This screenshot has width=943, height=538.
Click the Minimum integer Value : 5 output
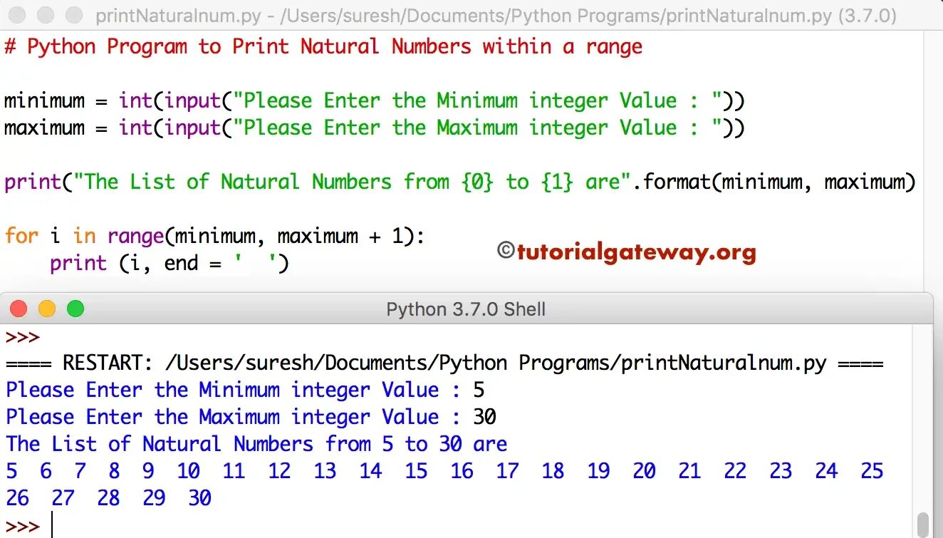(246, 390)
